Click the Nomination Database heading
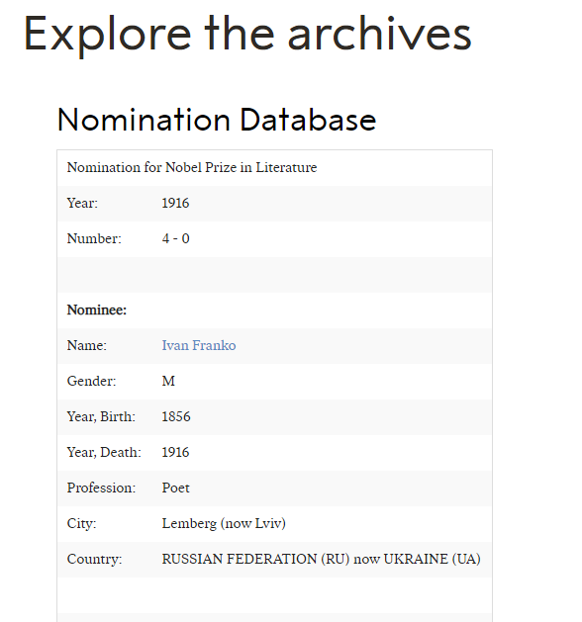Image resolution: width=582 pixels, height=622 pixels. pos(217,120)
